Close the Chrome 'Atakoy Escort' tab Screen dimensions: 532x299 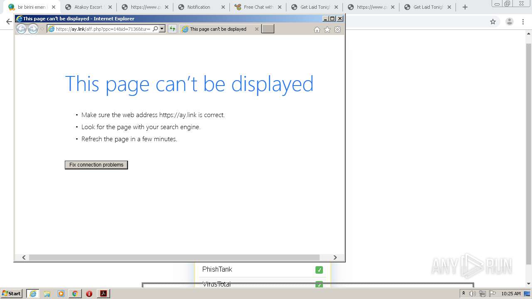[110, 7]
